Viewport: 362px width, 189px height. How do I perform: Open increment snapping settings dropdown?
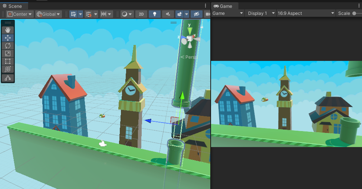click(106, 14)
